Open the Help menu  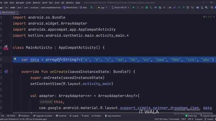click(78, 3)
